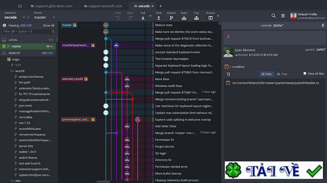Viewport: 327px width, 183px height.
Task: Click the sort files alphabetically icon
Action: coord(228,74)
